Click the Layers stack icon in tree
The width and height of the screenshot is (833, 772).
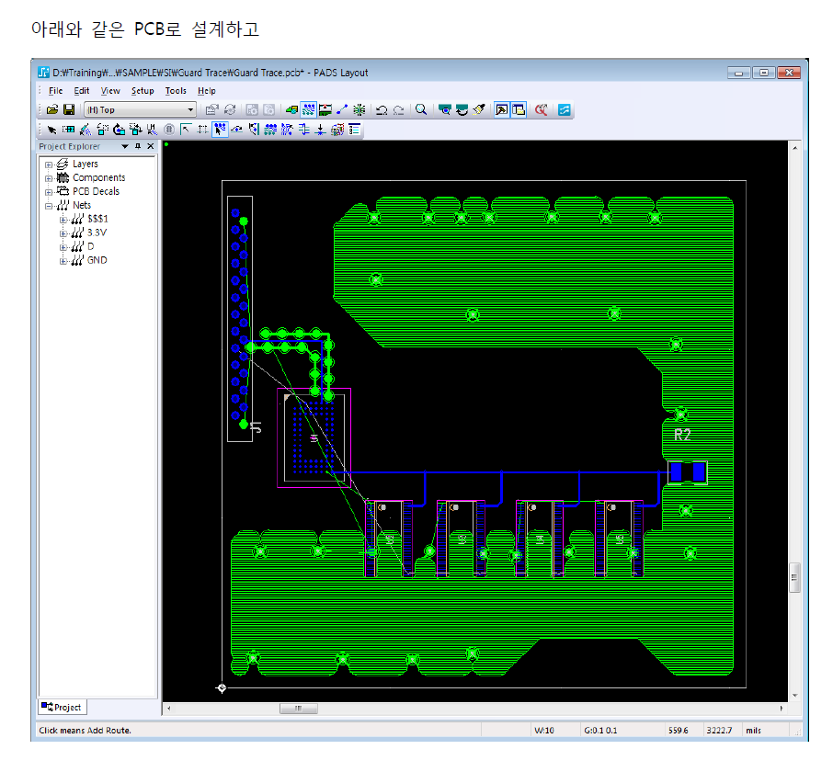(63, 165)
